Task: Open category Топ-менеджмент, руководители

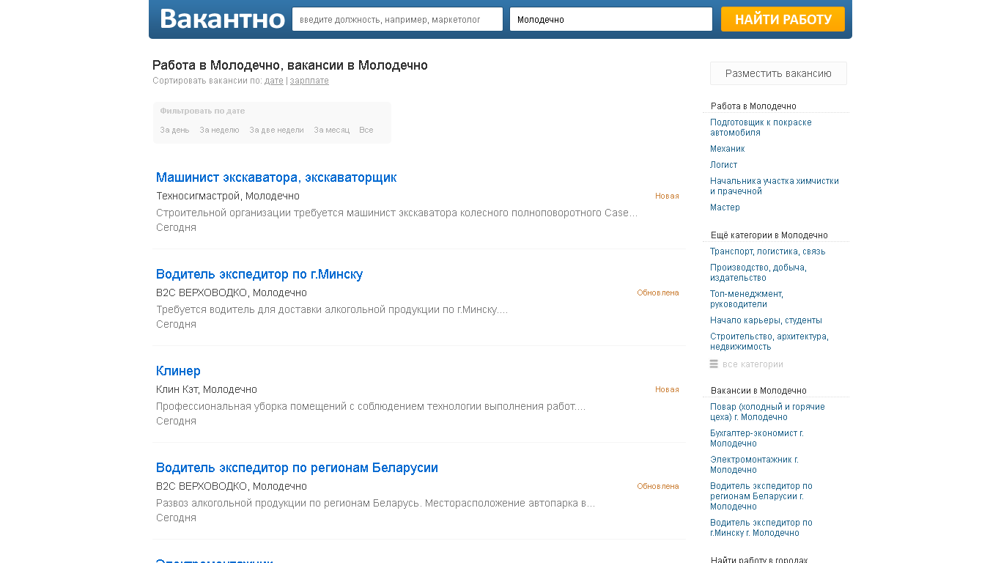Action: (x=746, y=299)
